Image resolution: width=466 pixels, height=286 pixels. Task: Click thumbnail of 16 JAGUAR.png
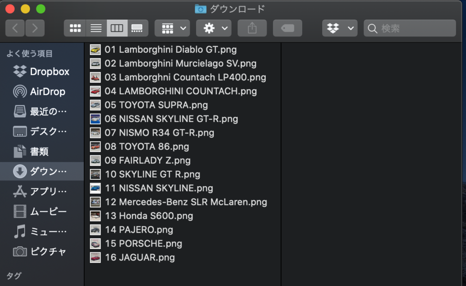(95, 257)
